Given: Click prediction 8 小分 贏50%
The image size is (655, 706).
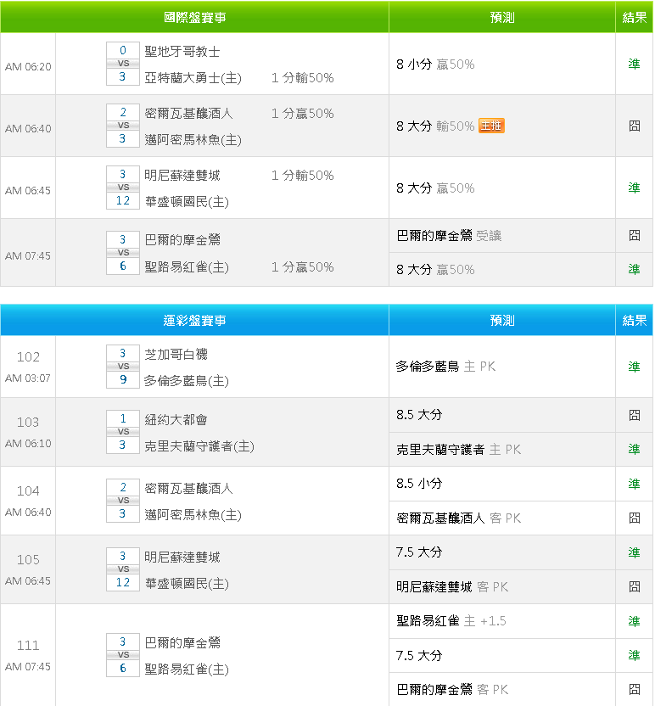Looking at the screenshot, I should (435, 64).
